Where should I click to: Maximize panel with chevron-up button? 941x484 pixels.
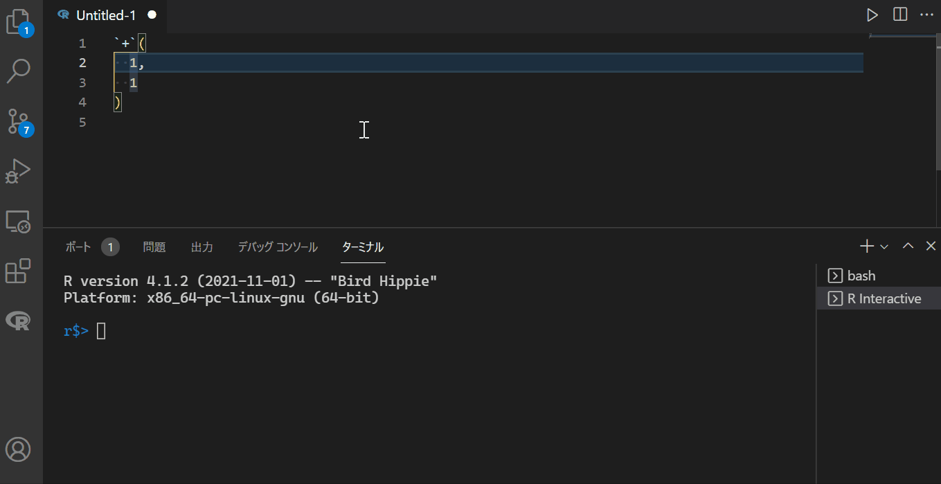pos(908,246)
